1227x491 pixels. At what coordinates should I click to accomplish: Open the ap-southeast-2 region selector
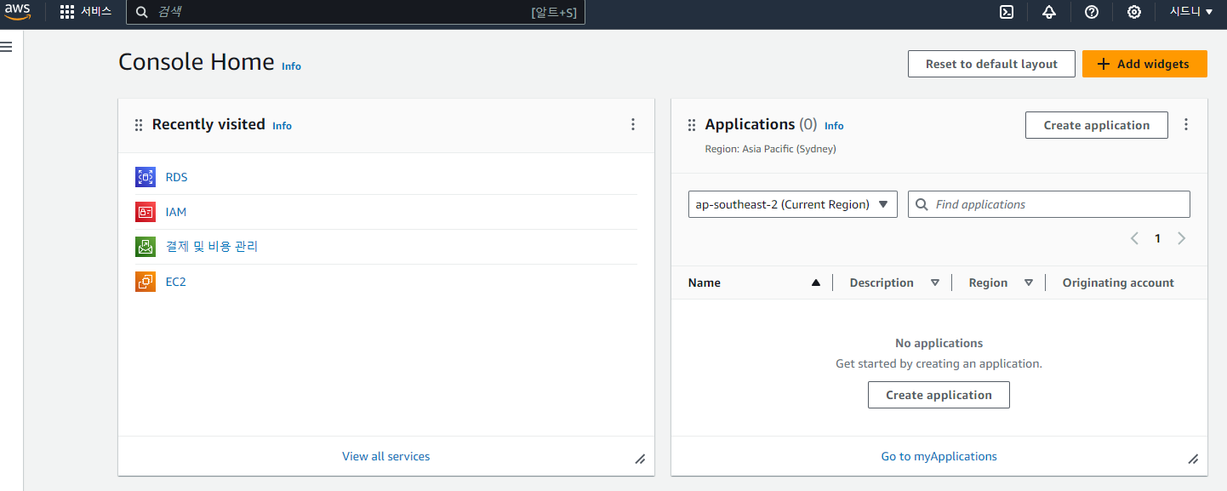click(x=793, y=204)
